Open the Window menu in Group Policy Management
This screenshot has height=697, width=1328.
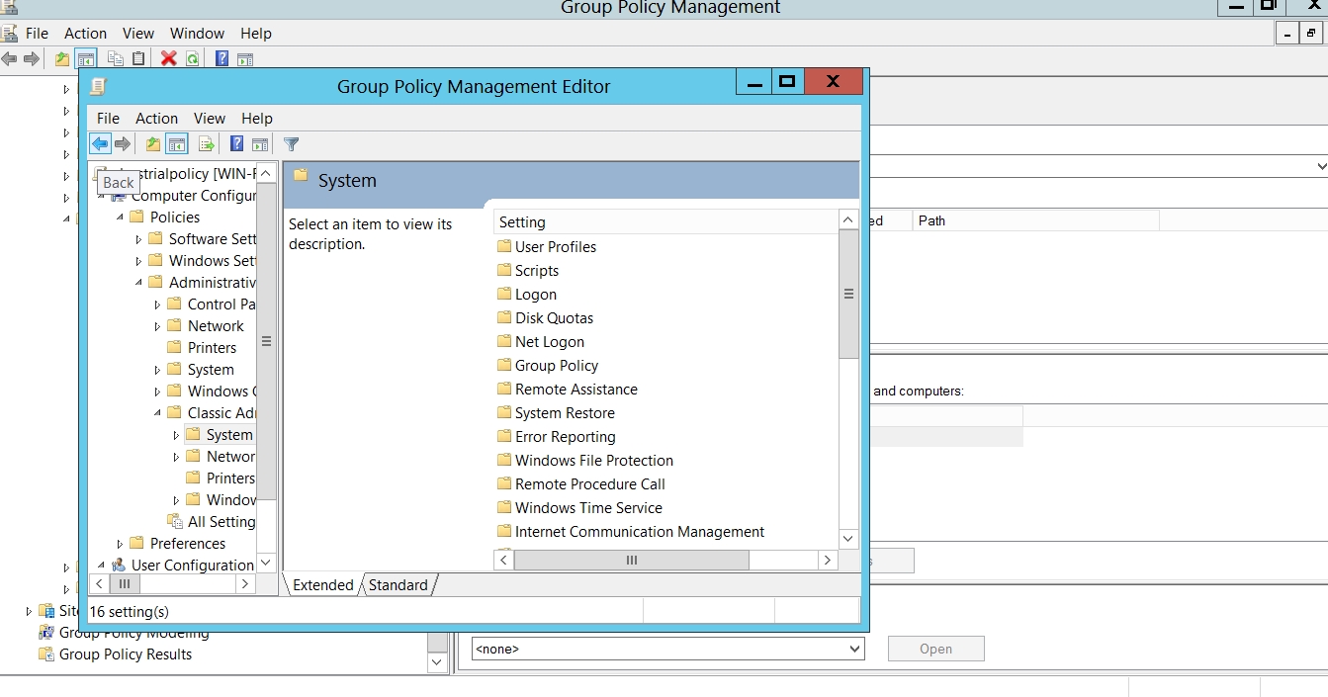click(197, 34)
